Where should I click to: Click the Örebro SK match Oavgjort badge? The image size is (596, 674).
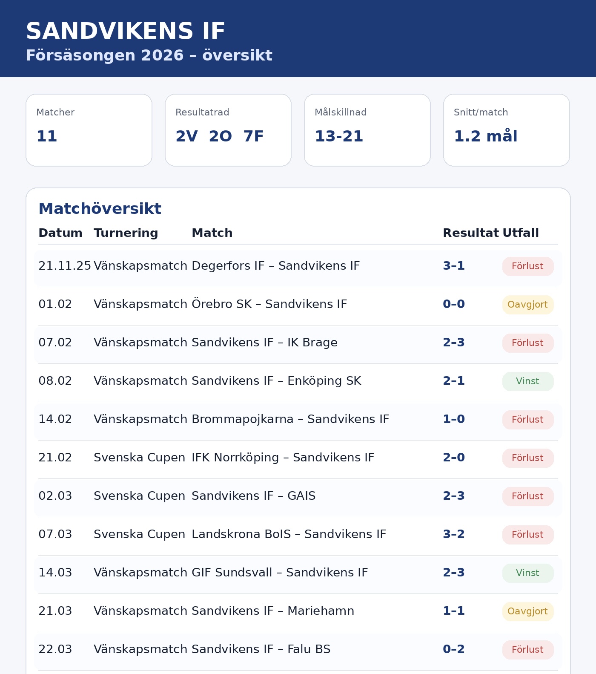click(528, 305)
